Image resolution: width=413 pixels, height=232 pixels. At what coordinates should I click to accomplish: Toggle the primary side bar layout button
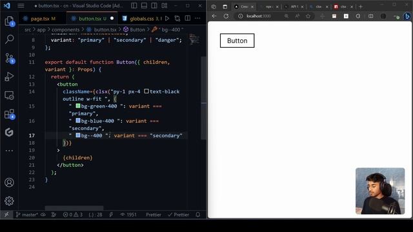(134, 6)
